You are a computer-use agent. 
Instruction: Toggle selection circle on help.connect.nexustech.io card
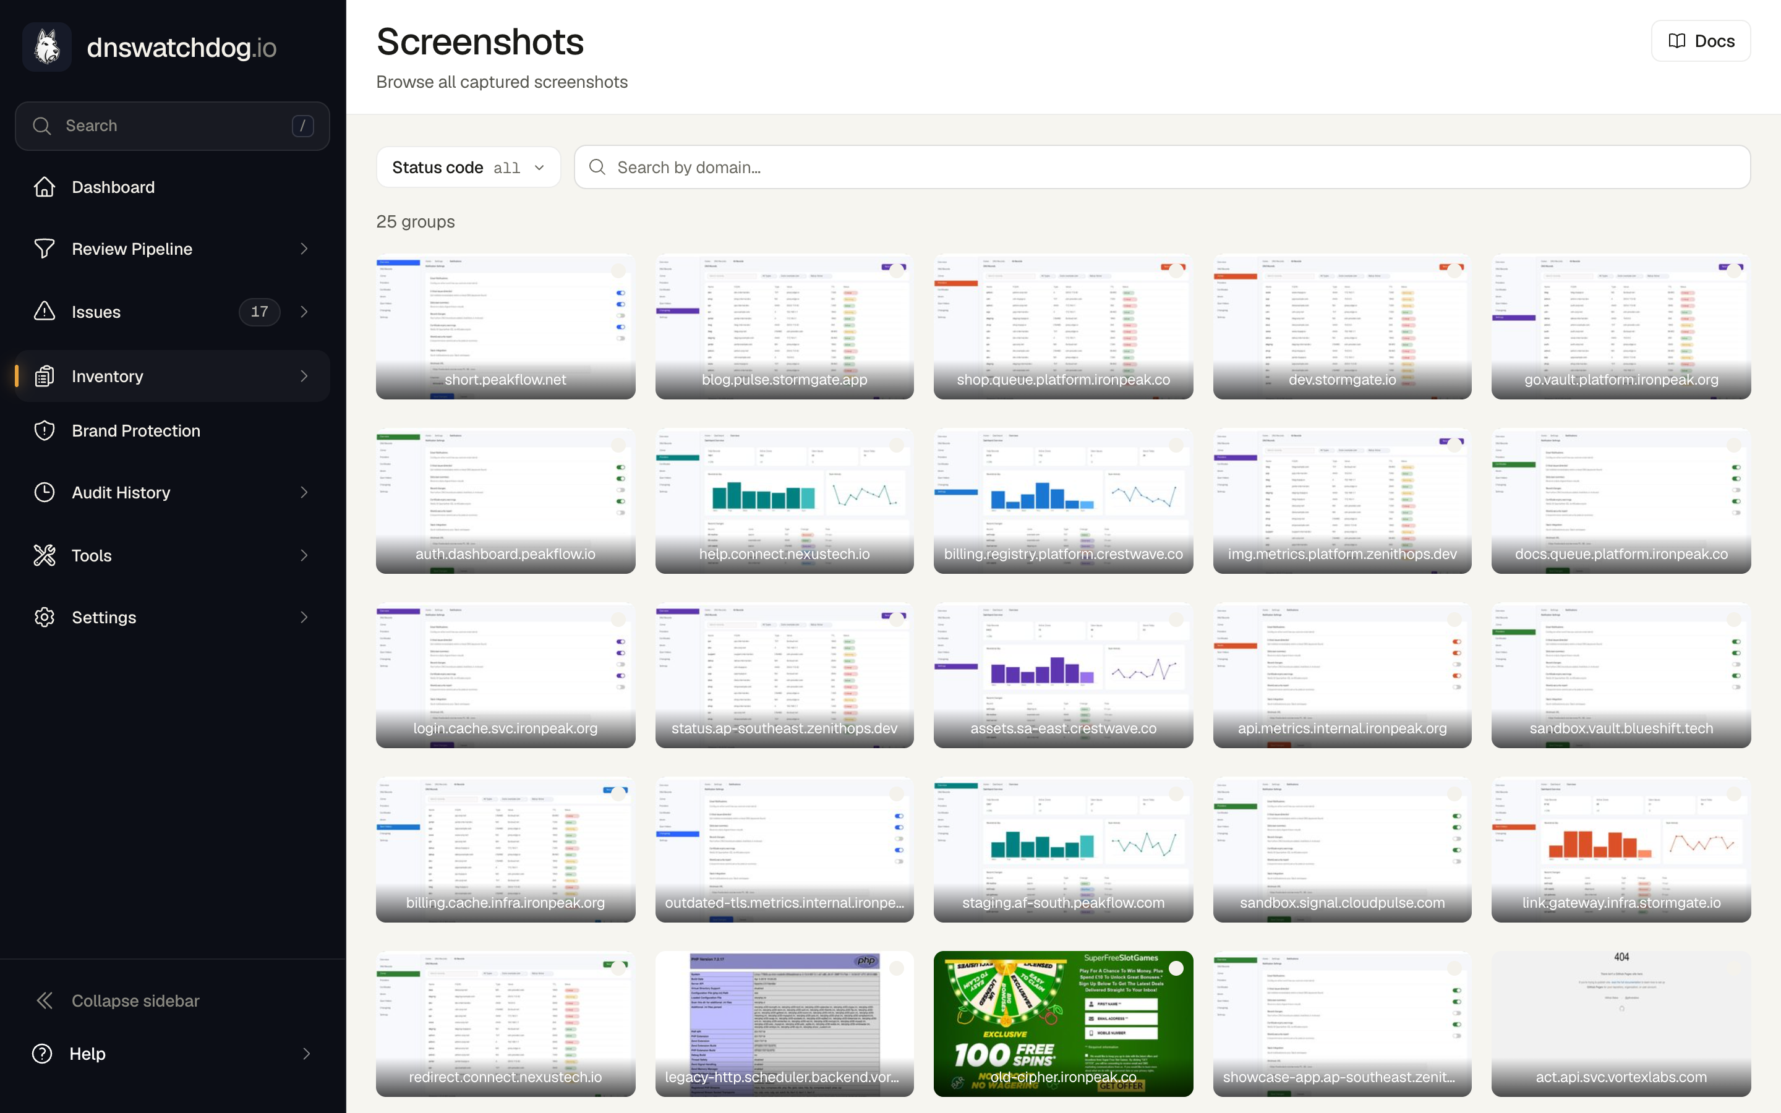pos(897,445)
